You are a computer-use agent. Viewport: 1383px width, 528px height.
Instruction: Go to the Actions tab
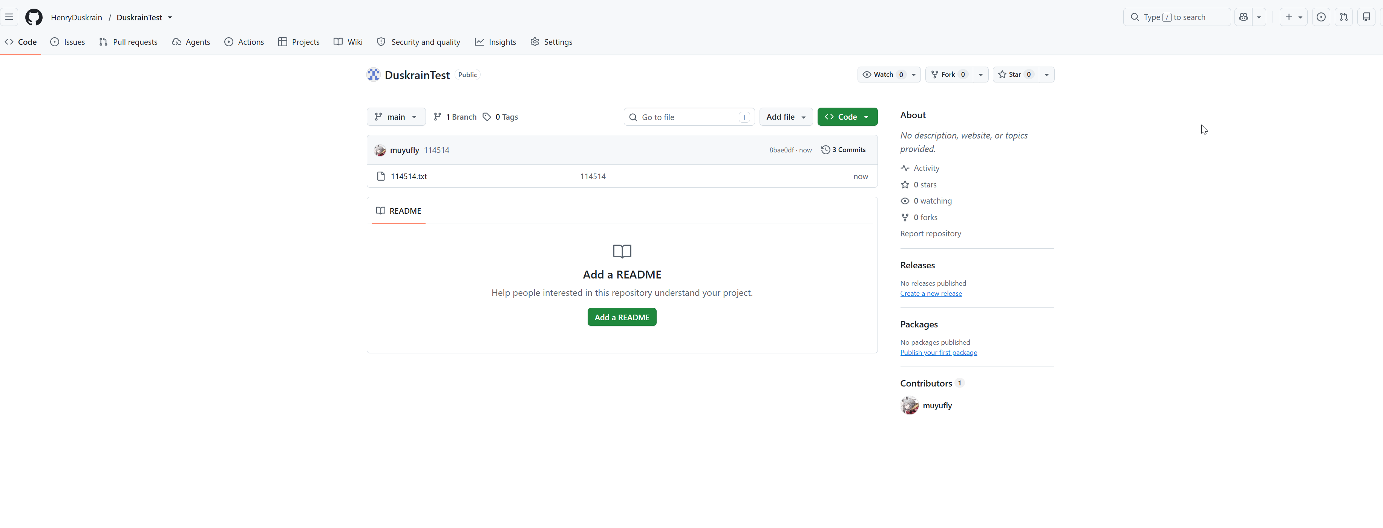[244, 42]
